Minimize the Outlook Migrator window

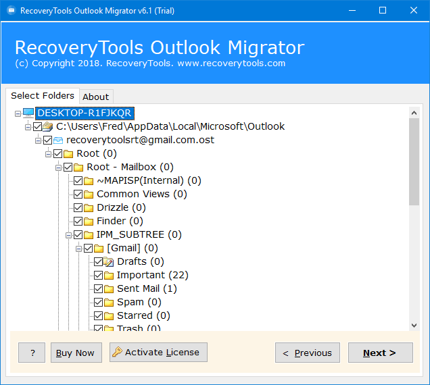[352, 10]
